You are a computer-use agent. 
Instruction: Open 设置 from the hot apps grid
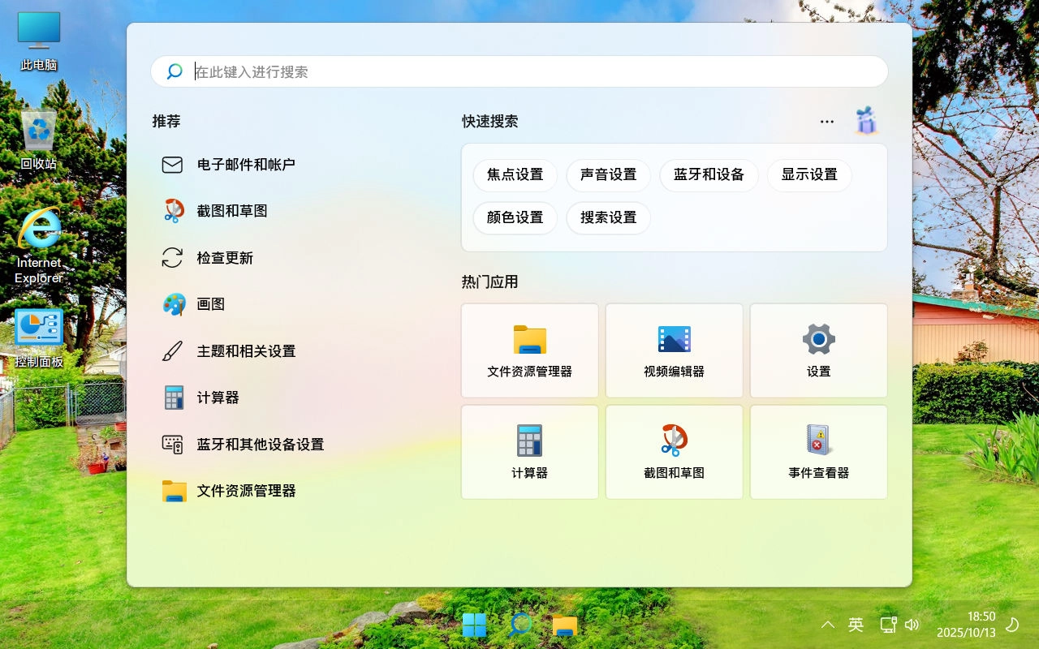[x=818, y=350]
